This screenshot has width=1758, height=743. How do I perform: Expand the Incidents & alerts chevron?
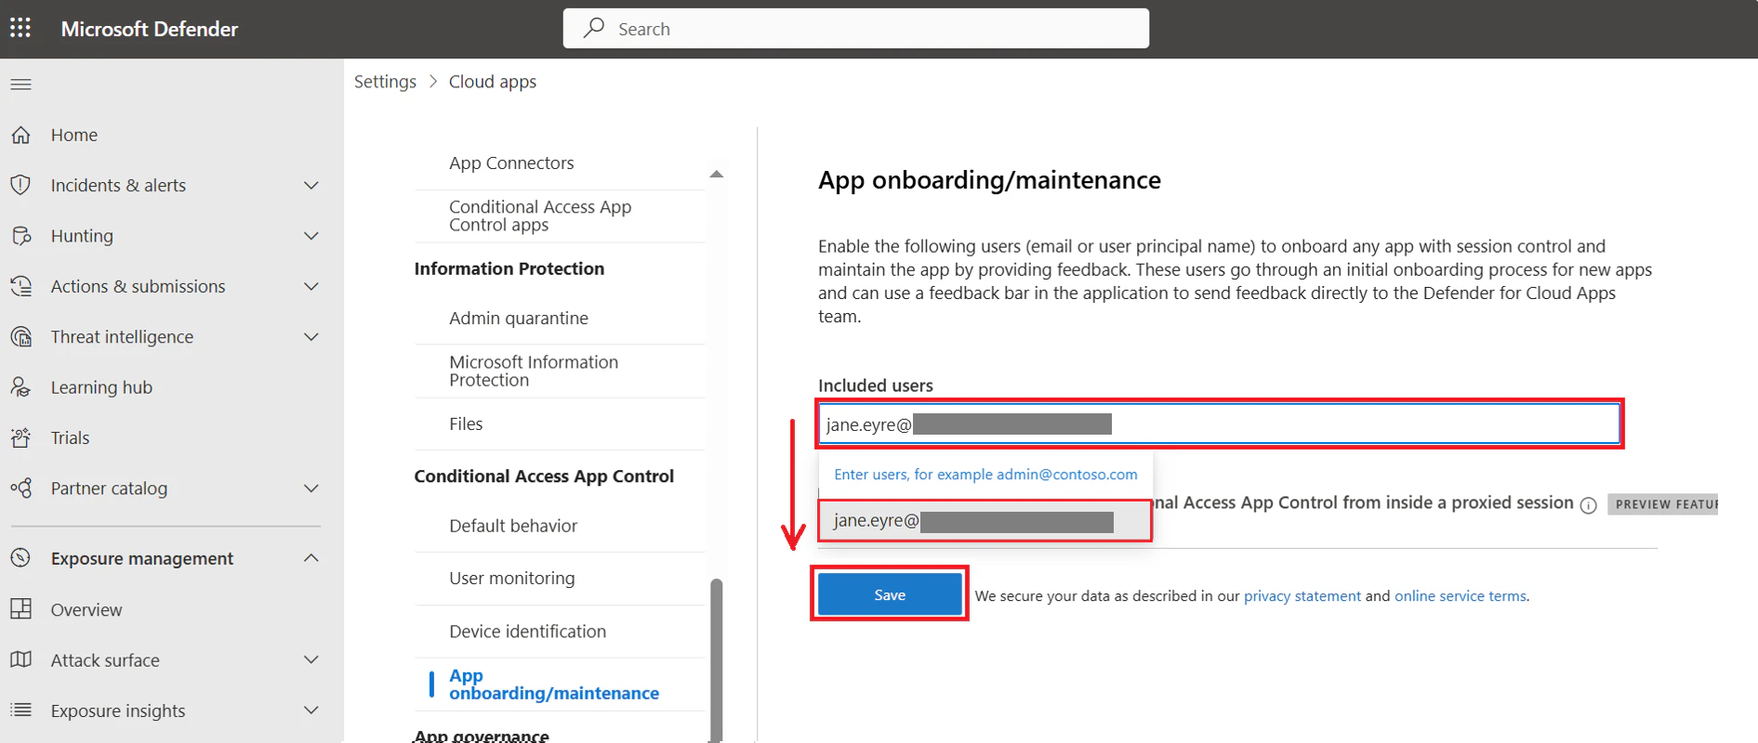(311, 186)
